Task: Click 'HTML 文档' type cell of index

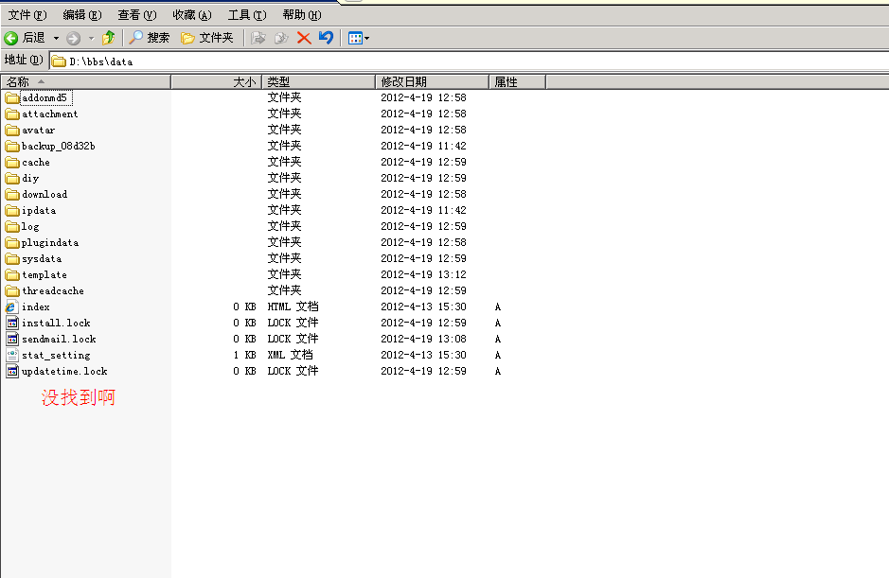Action: (x=293, y=307)
